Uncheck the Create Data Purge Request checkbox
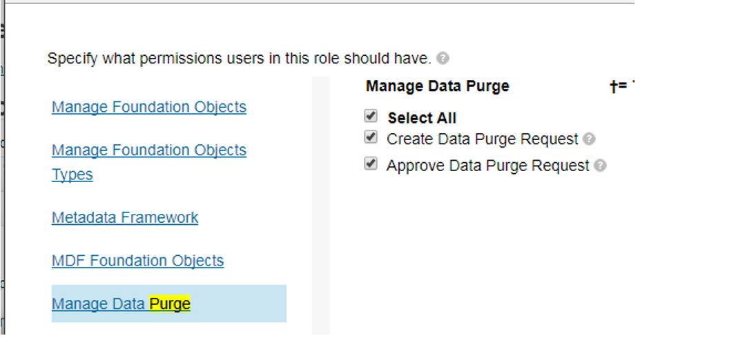The height and width of the screenshot is (358, 747). click(371, 137)
